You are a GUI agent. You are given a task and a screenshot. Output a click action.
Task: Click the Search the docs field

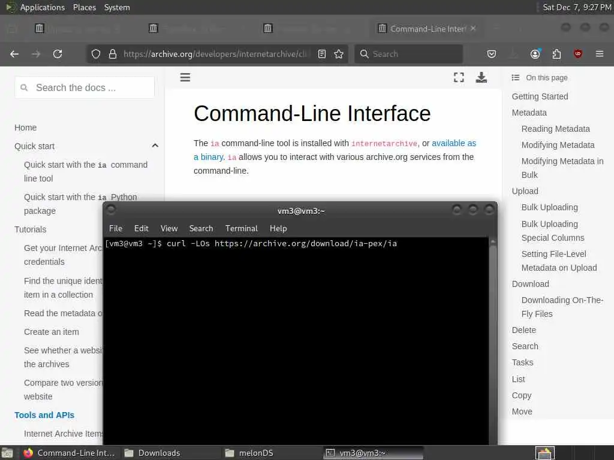point(85,87)
